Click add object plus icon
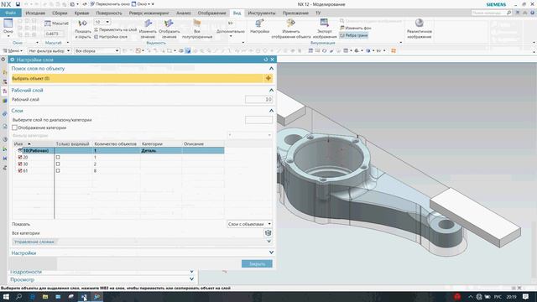This screenshot has width=537, height=302. (x=268, y=78)
